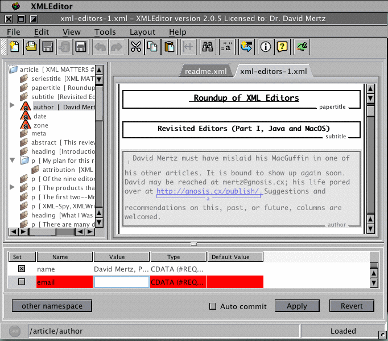Uncheck the Set box for name

22,269
